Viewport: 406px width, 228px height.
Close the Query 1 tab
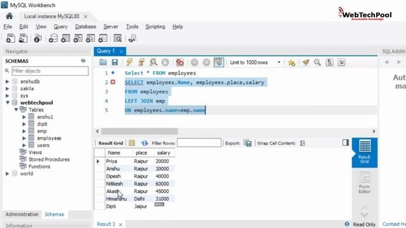click(121, 51)
